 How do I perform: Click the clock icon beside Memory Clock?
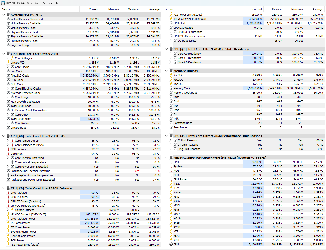coord(171,88)
